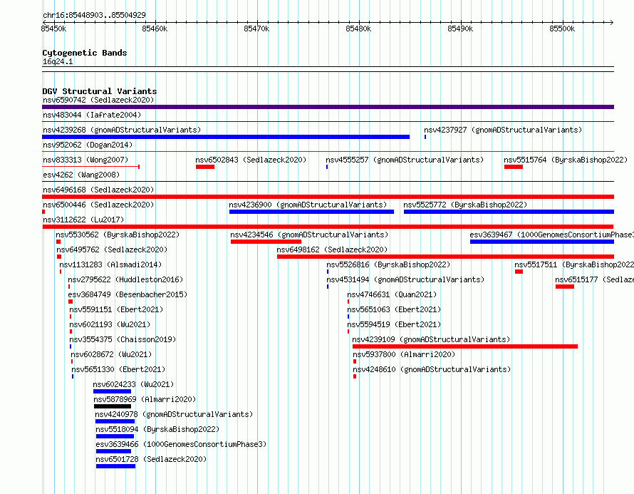This screenshot has height=494, width=634.
Task: Click red bar under nsv5515764
Action: pos(514,167)
